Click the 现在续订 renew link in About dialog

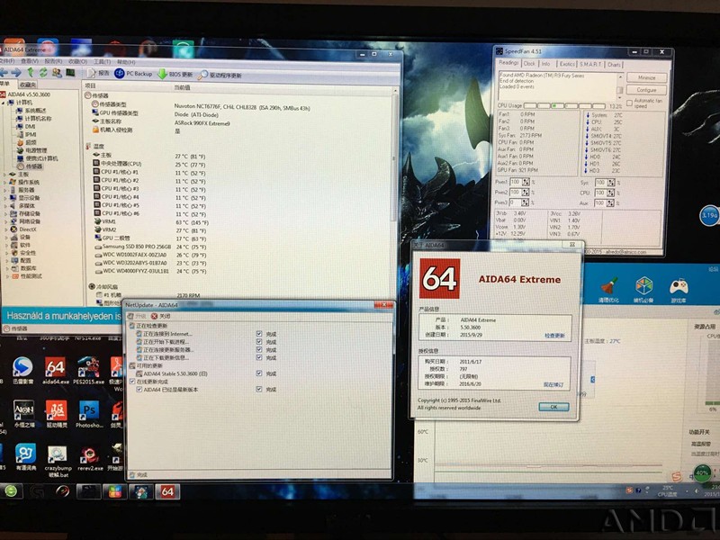coord(553,385)
